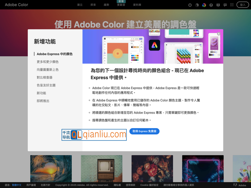Click the help question mark icon
This screenshot has width=251, height=188.
click(211, 5)
